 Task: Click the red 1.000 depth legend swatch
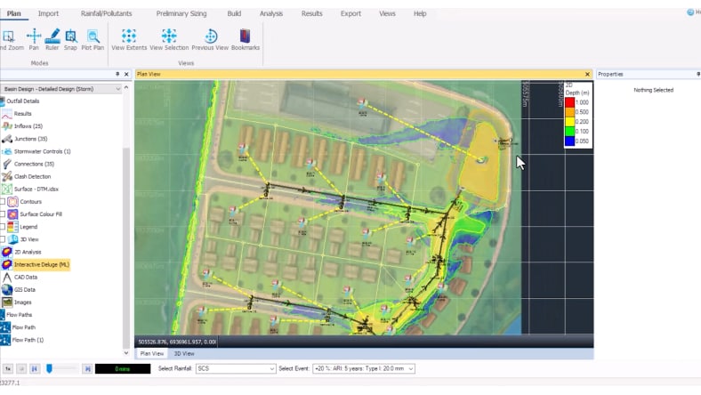coord(569,102)
